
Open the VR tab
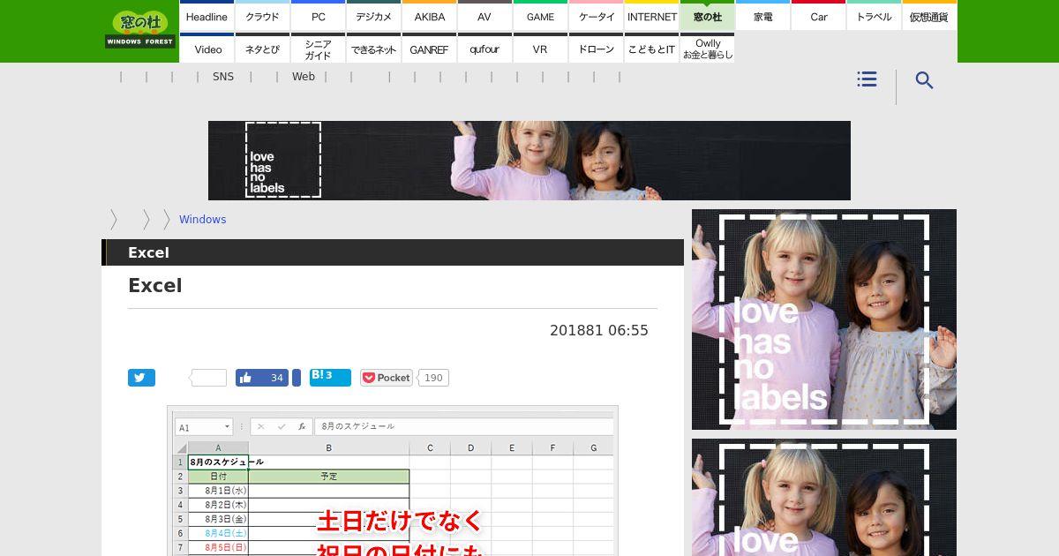pyautogui.click(x=540, y=49)
